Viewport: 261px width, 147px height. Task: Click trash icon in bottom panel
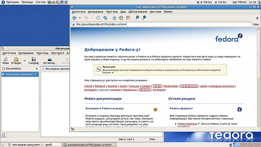[x=231, y=145]
